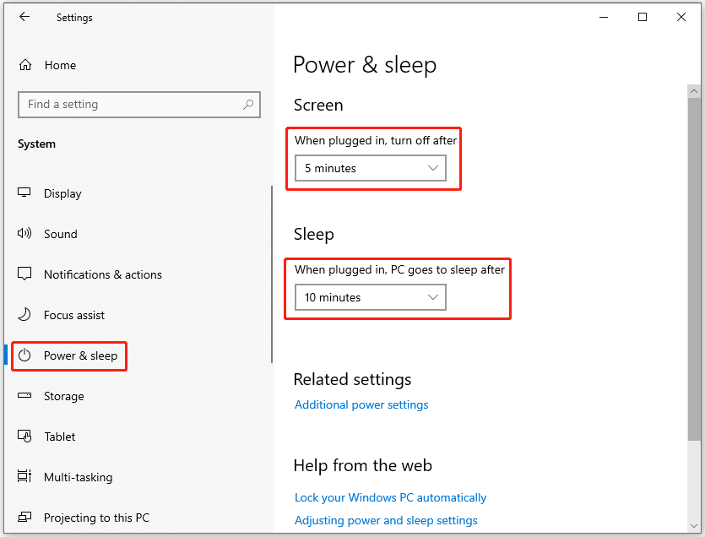Click Additional power settings
This screenshot has width=705, height=537.
361,404
